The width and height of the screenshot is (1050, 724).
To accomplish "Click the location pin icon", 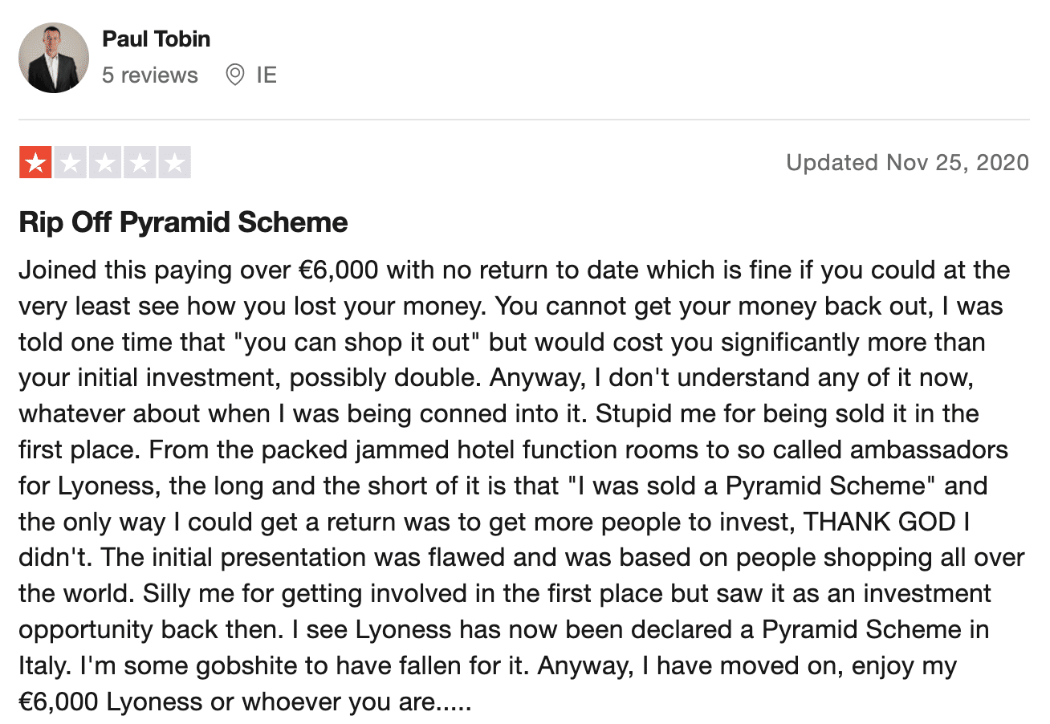I will [x=235, y=75].
